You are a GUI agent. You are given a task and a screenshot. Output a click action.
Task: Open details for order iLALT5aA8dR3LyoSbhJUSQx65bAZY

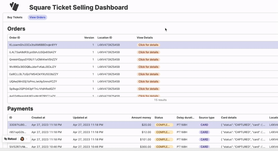[x=148, y=52]
